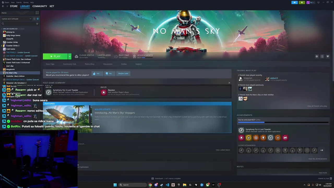Toggle sort by recent activity clock

coord(34,19)
